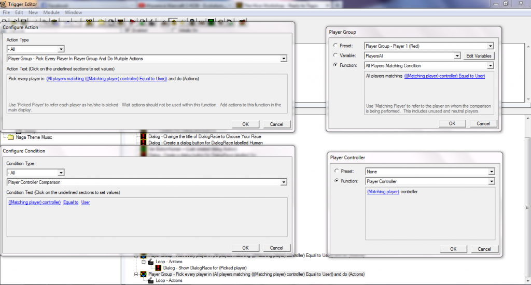The height and width of the screenshot is (285, 531).
Task: Click Cancel in Configure Condition dialog
Action: pos(276,248)
